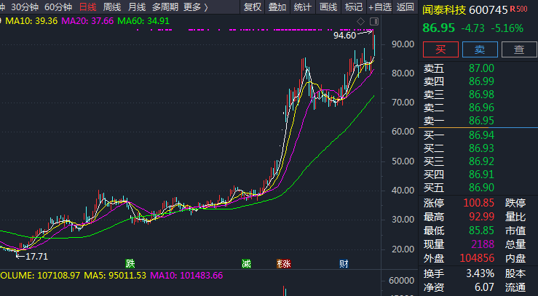Click current price 86.95 in header
The image size is (538, 296).
click(438, 28)
